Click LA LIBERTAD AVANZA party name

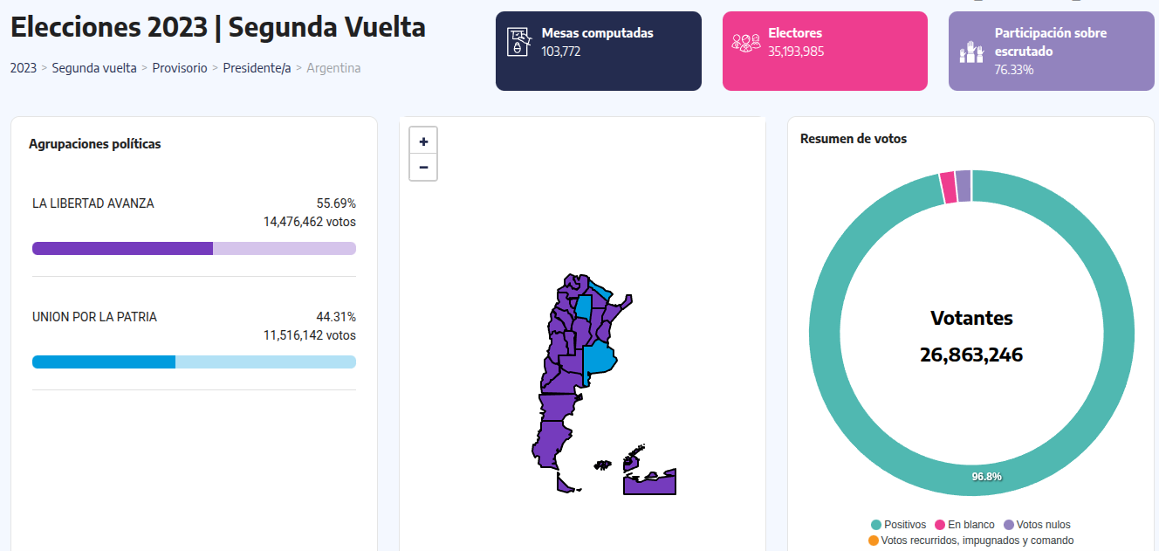[93, 203]
